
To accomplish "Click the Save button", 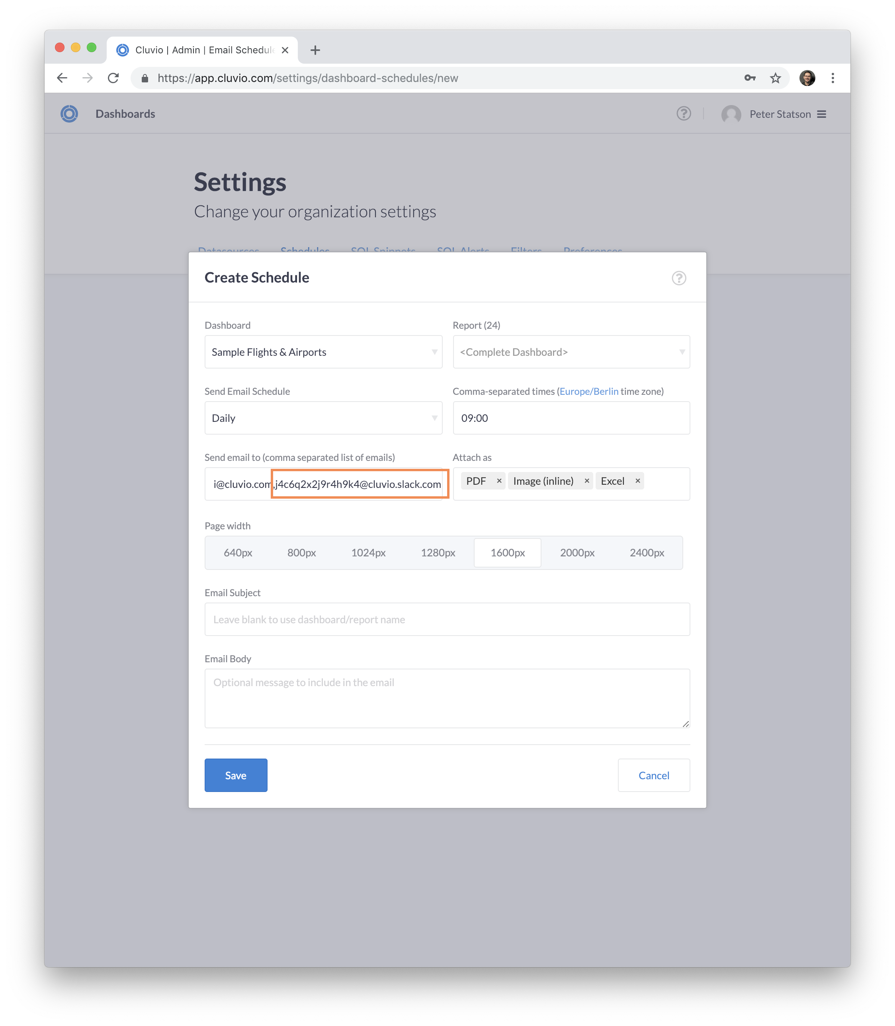I will click(236, 775).
